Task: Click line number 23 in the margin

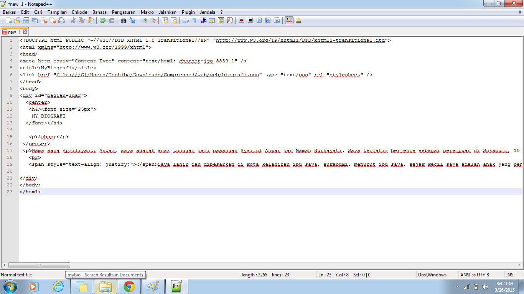Action: click(10, 192)
